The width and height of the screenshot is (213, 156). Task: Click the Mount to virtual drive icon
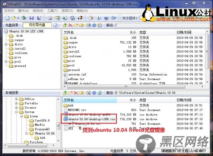click(73, 18)
